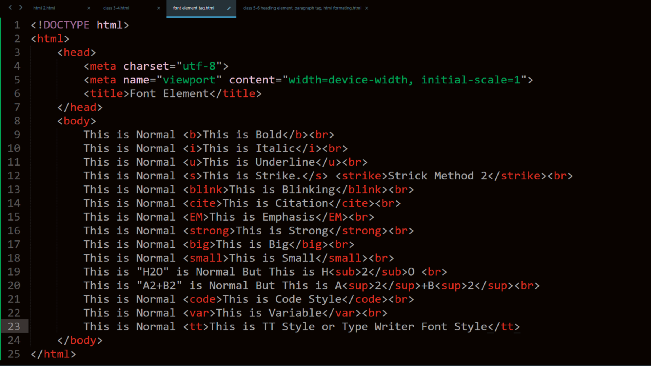This screenshot has width=651, height=366.
Task: Click the previous tab navigation arrow
Action: [x=10, y=7]
